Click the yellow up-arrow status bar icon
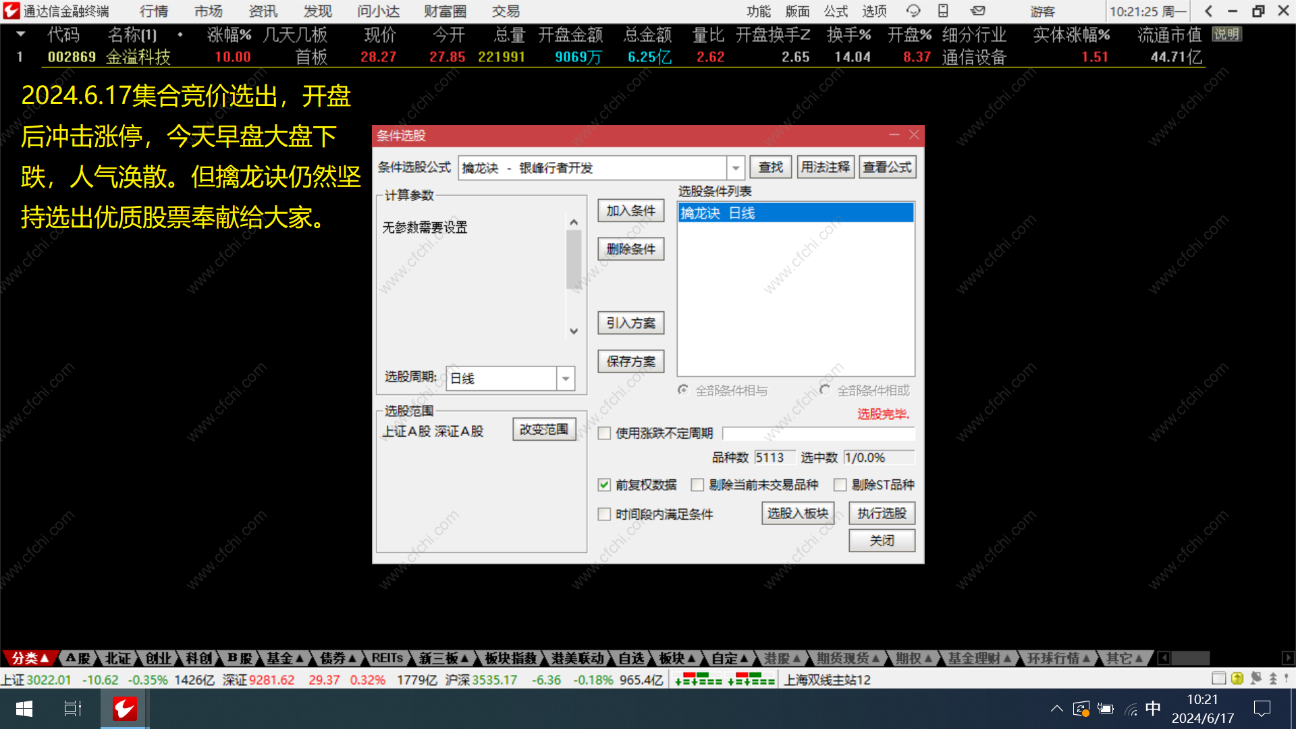Viewport: 1296px width, 729px height. pos(1237,678)
